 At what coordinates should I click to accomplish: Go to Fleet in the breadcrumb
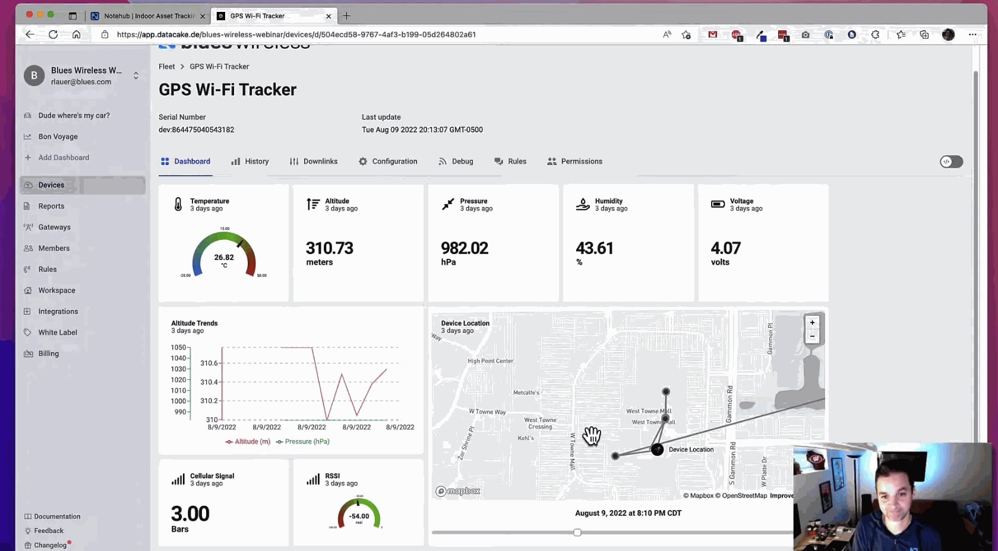166,66
